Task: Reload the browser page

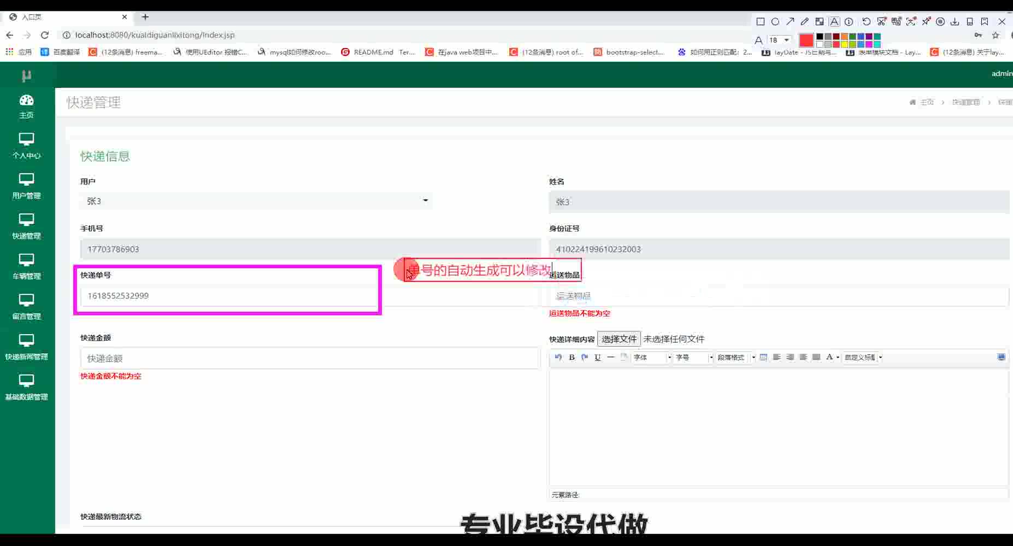Action: coord(45,35)
